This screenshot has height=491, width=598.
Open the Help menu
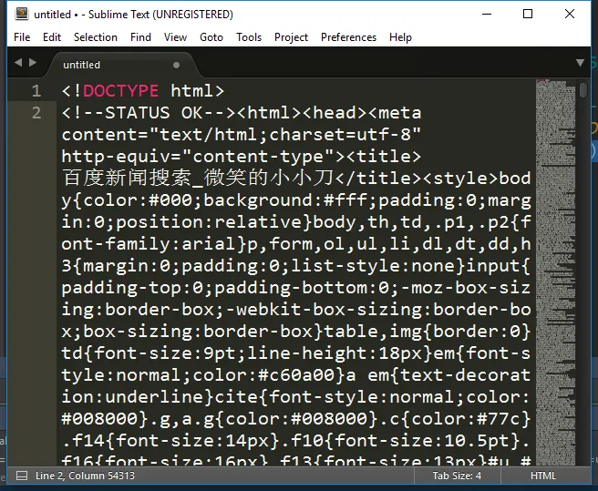pos(400,37)
